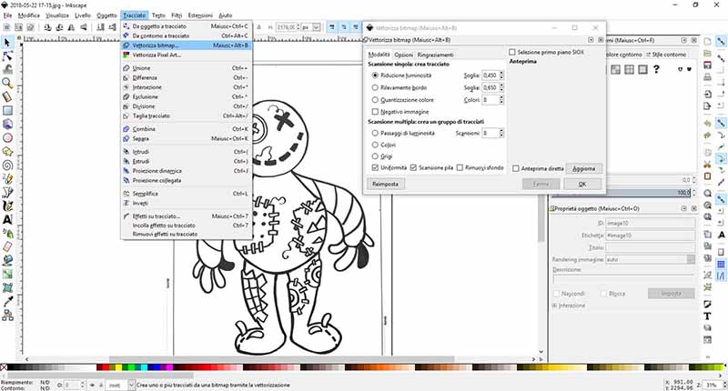Select the Connector diagram tool
The width and height of the screenshot is (728, 391).
[x=7, y=315]
